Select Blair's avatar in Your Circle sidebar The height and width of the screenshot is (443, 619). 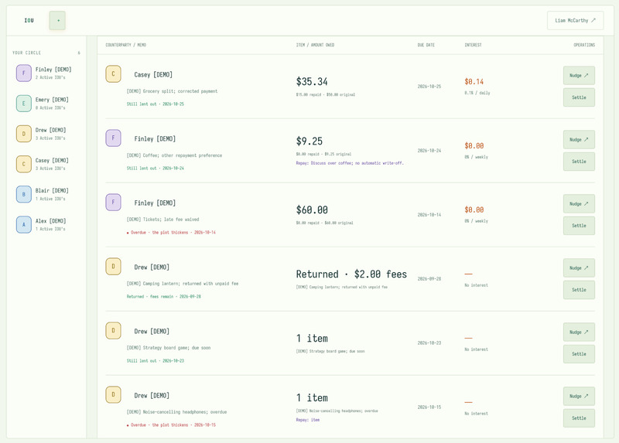pyautogui.click(x=24, y=194)
